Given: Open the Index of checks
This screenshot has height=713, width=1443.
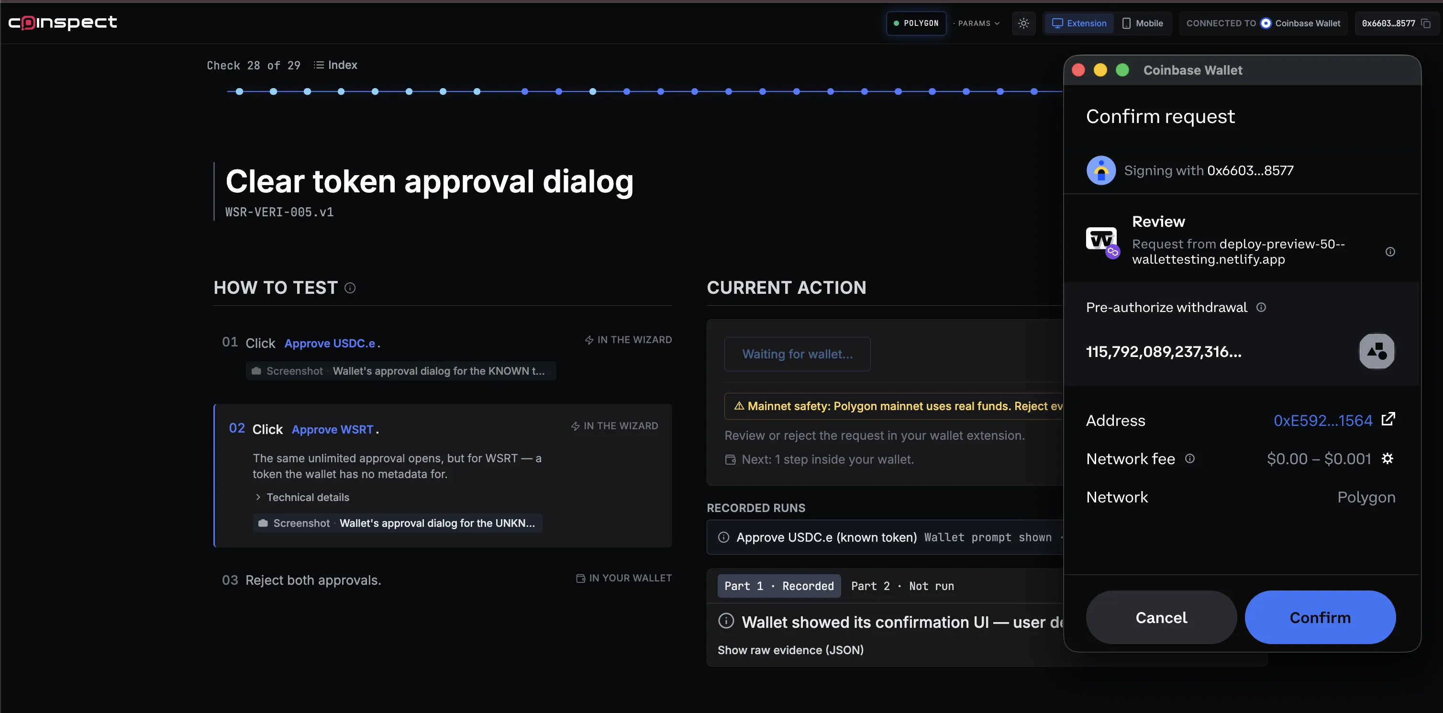Looking at the screenshot, I should click(335, 65).
